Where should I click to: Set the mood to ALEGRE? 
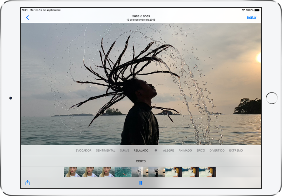(x=168, y=151)
